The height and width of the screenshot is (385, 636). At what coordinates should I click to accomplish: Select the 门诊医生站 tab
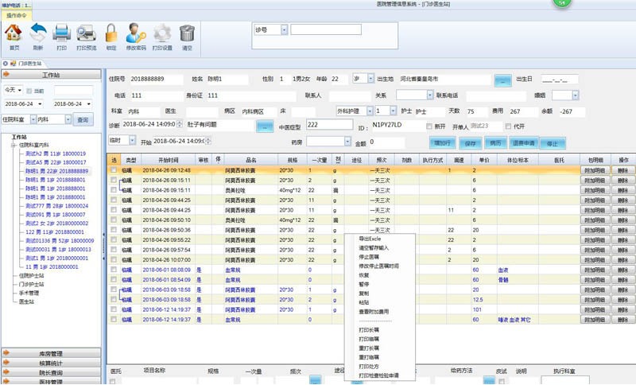tap(30, 64)
